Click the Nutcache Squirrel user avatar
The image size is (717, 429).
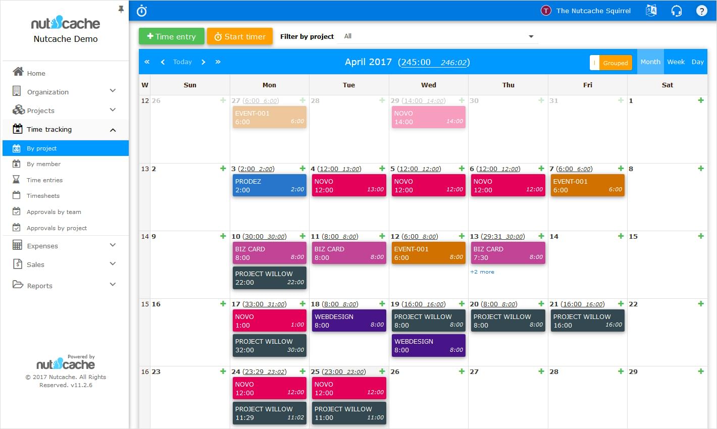pos(546,11)
